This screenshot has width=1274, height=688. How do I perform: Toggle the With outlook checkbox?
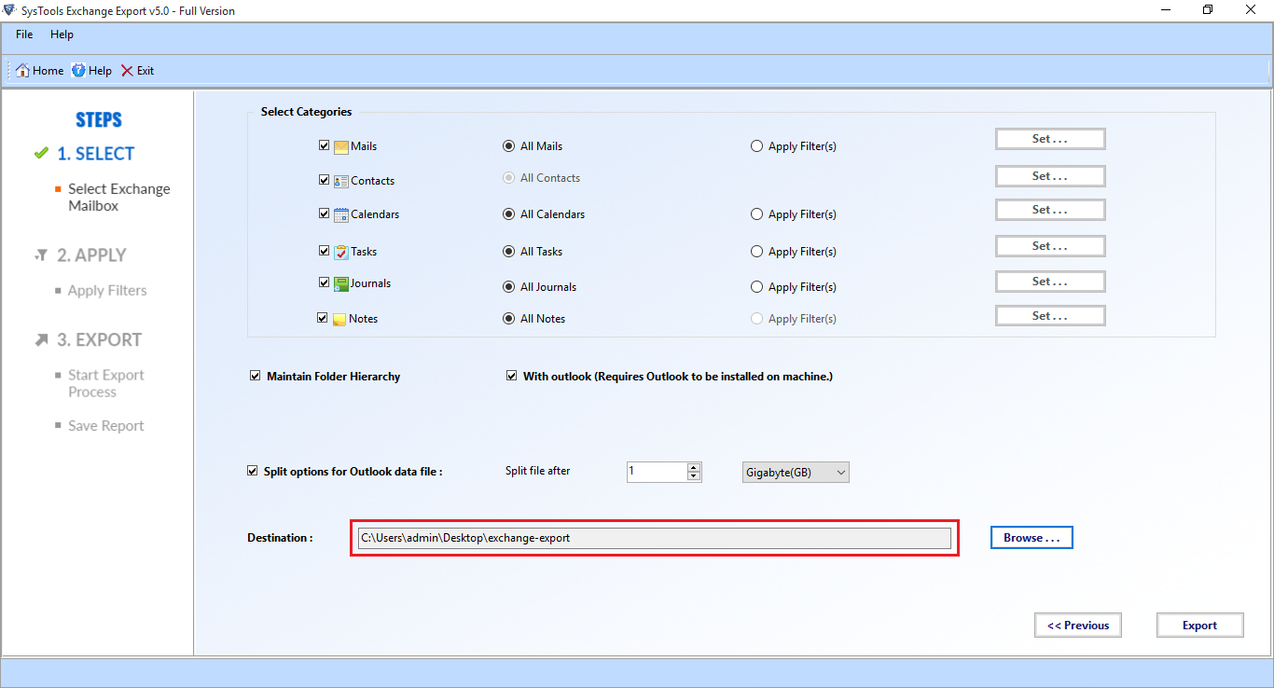pyautogui.click(x=512, y=377)
